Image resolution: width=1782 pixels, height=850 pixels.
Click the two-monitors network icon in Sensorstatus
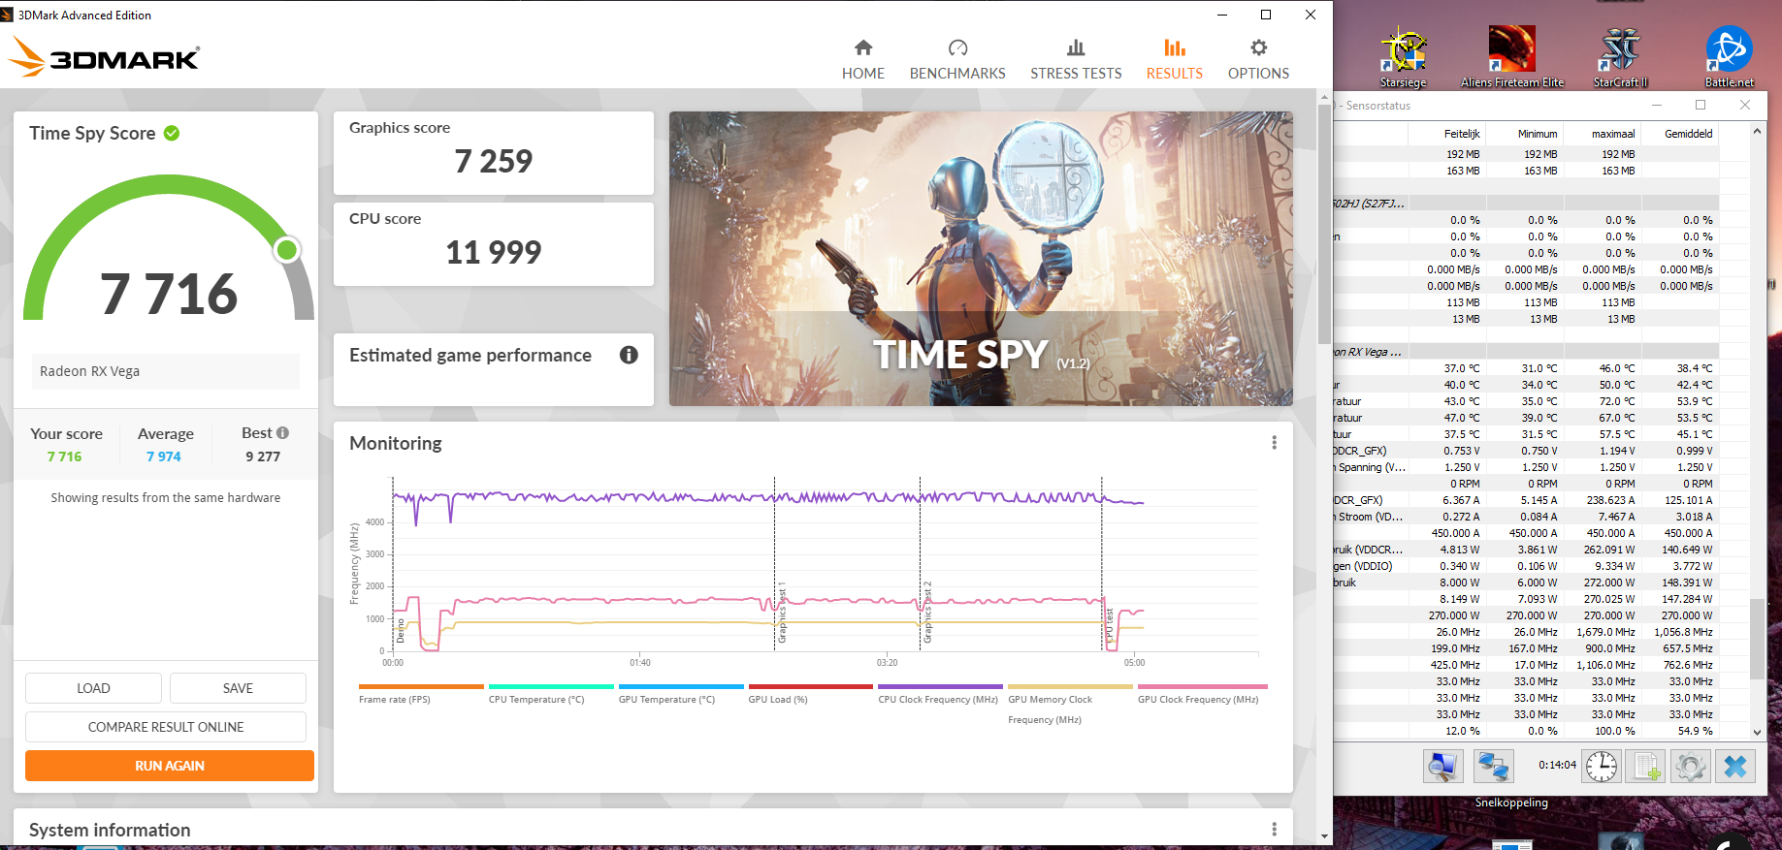pyautogui.click(x=1493, y=767)
